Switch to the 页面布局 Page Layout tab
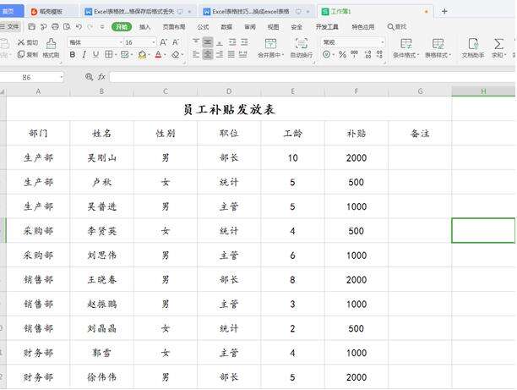This screenshot has width=517, height=390. [x=174, y=27]
